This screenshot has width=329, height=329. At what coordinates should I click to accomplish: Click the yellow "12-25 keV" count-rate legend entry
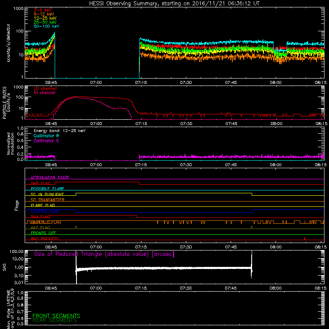coord(45,18)
